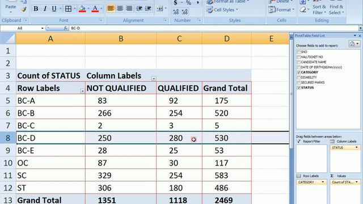363x204 pixels.
Task: Expand the formula bar
Action: [x=361, y=28]
